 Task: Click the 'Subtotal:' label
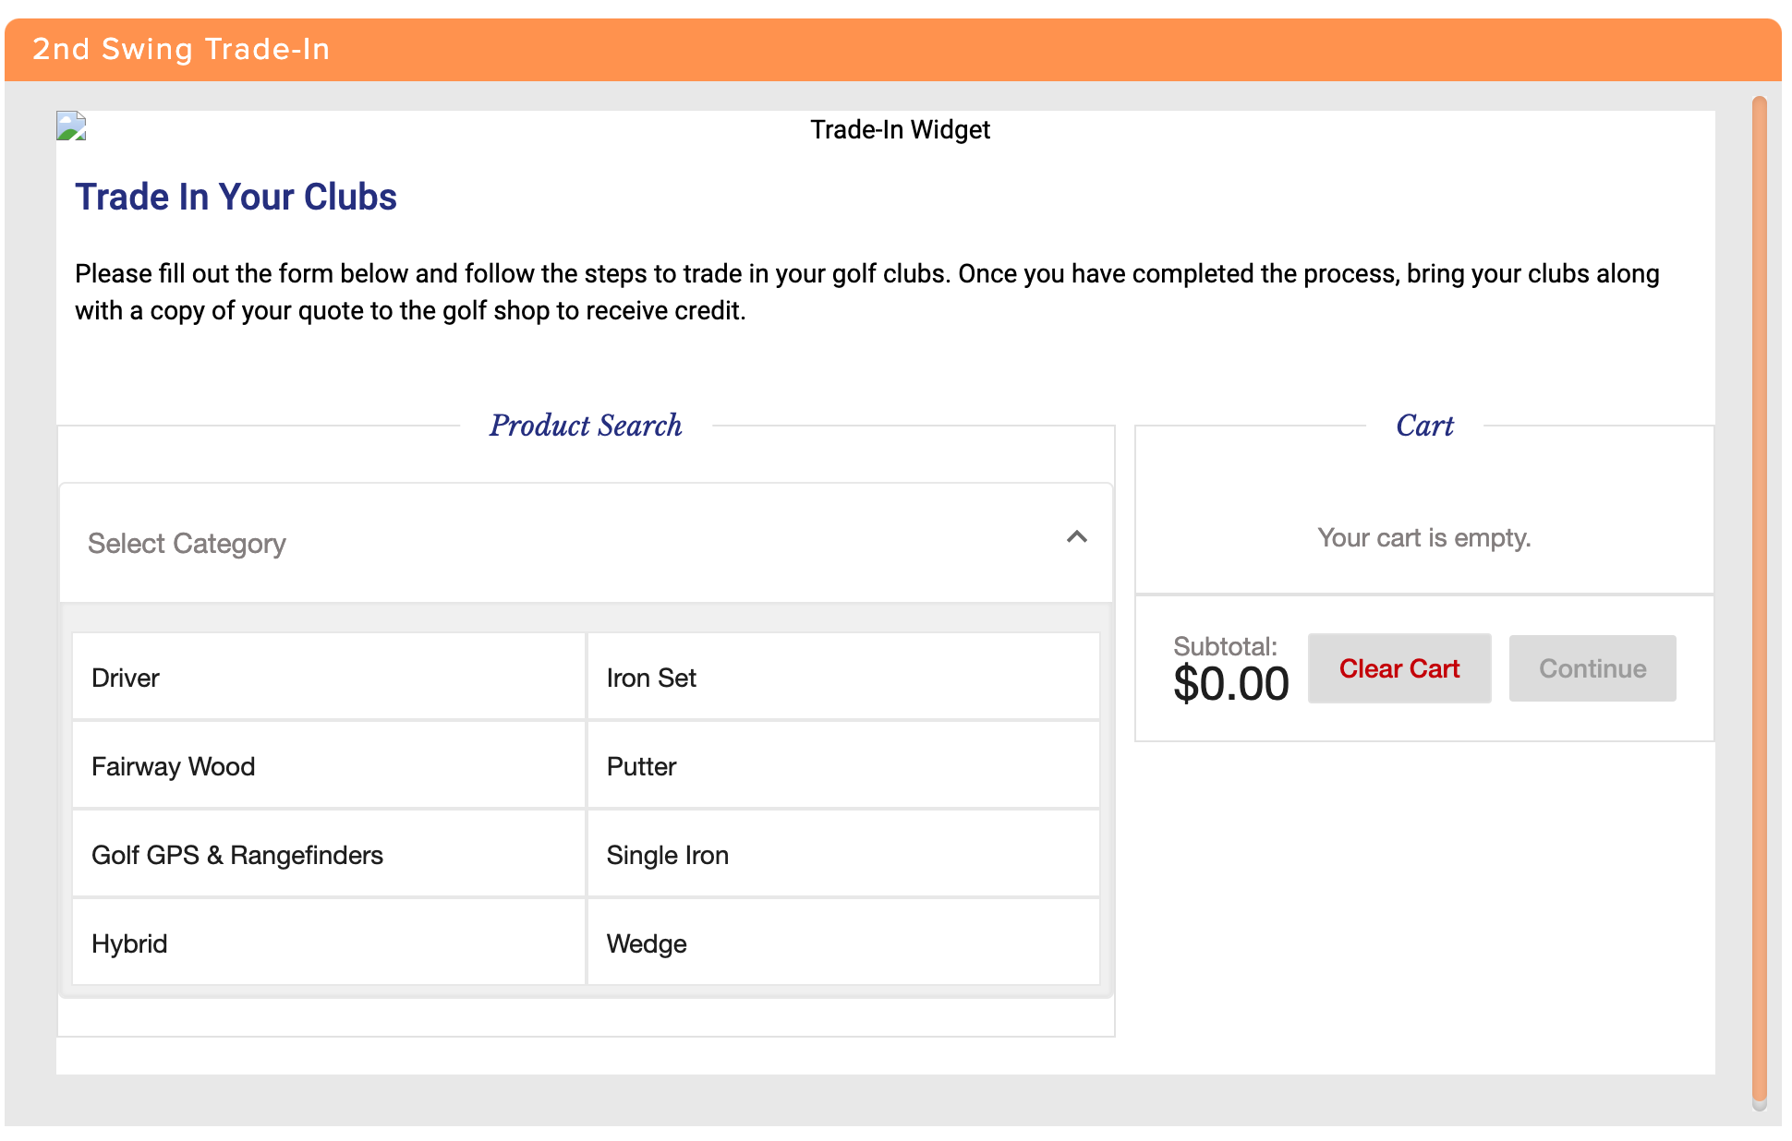[1225, 646]
